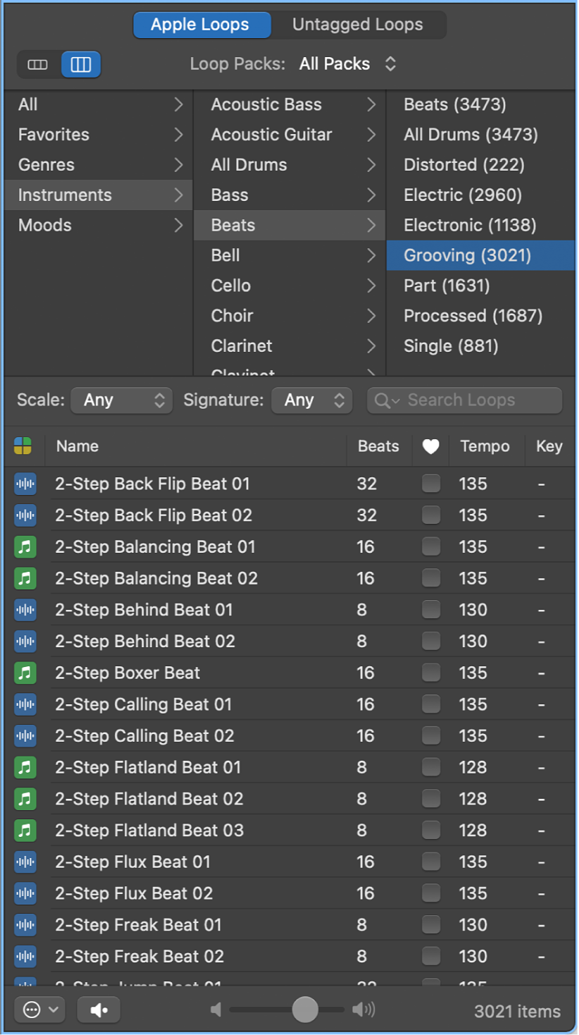Switch to the Untagged Loops tab
The image size is (579, 1035).
[358, 25]
